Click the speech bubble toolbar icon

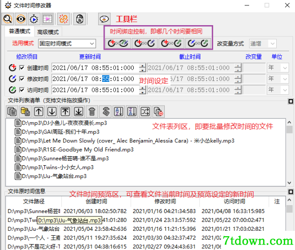[x=104, y=19]
